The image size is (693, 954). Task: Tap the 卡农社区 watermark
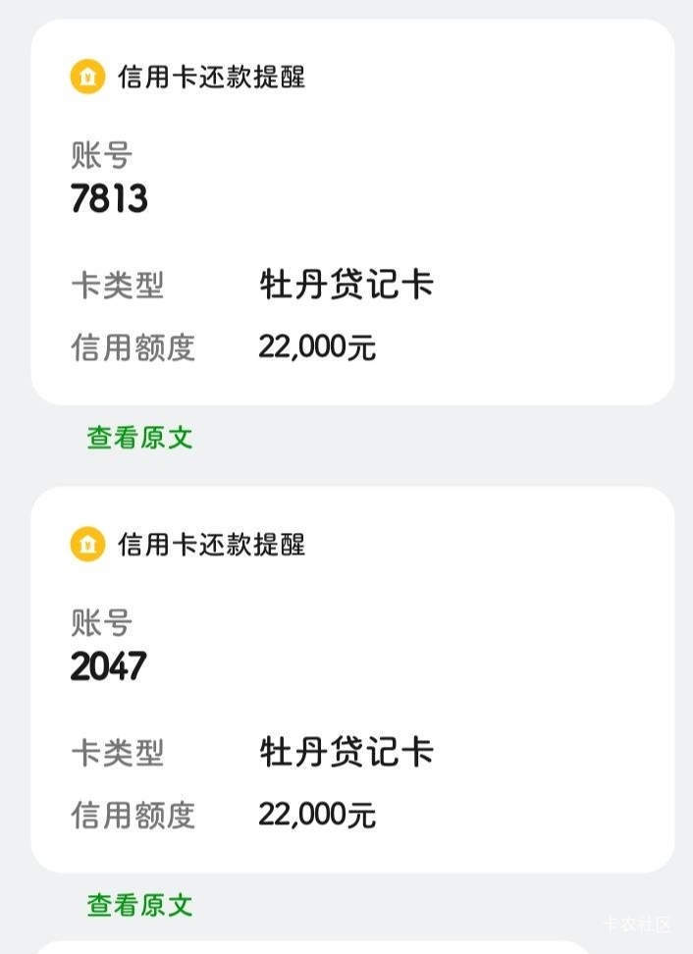tap(637, 925)
